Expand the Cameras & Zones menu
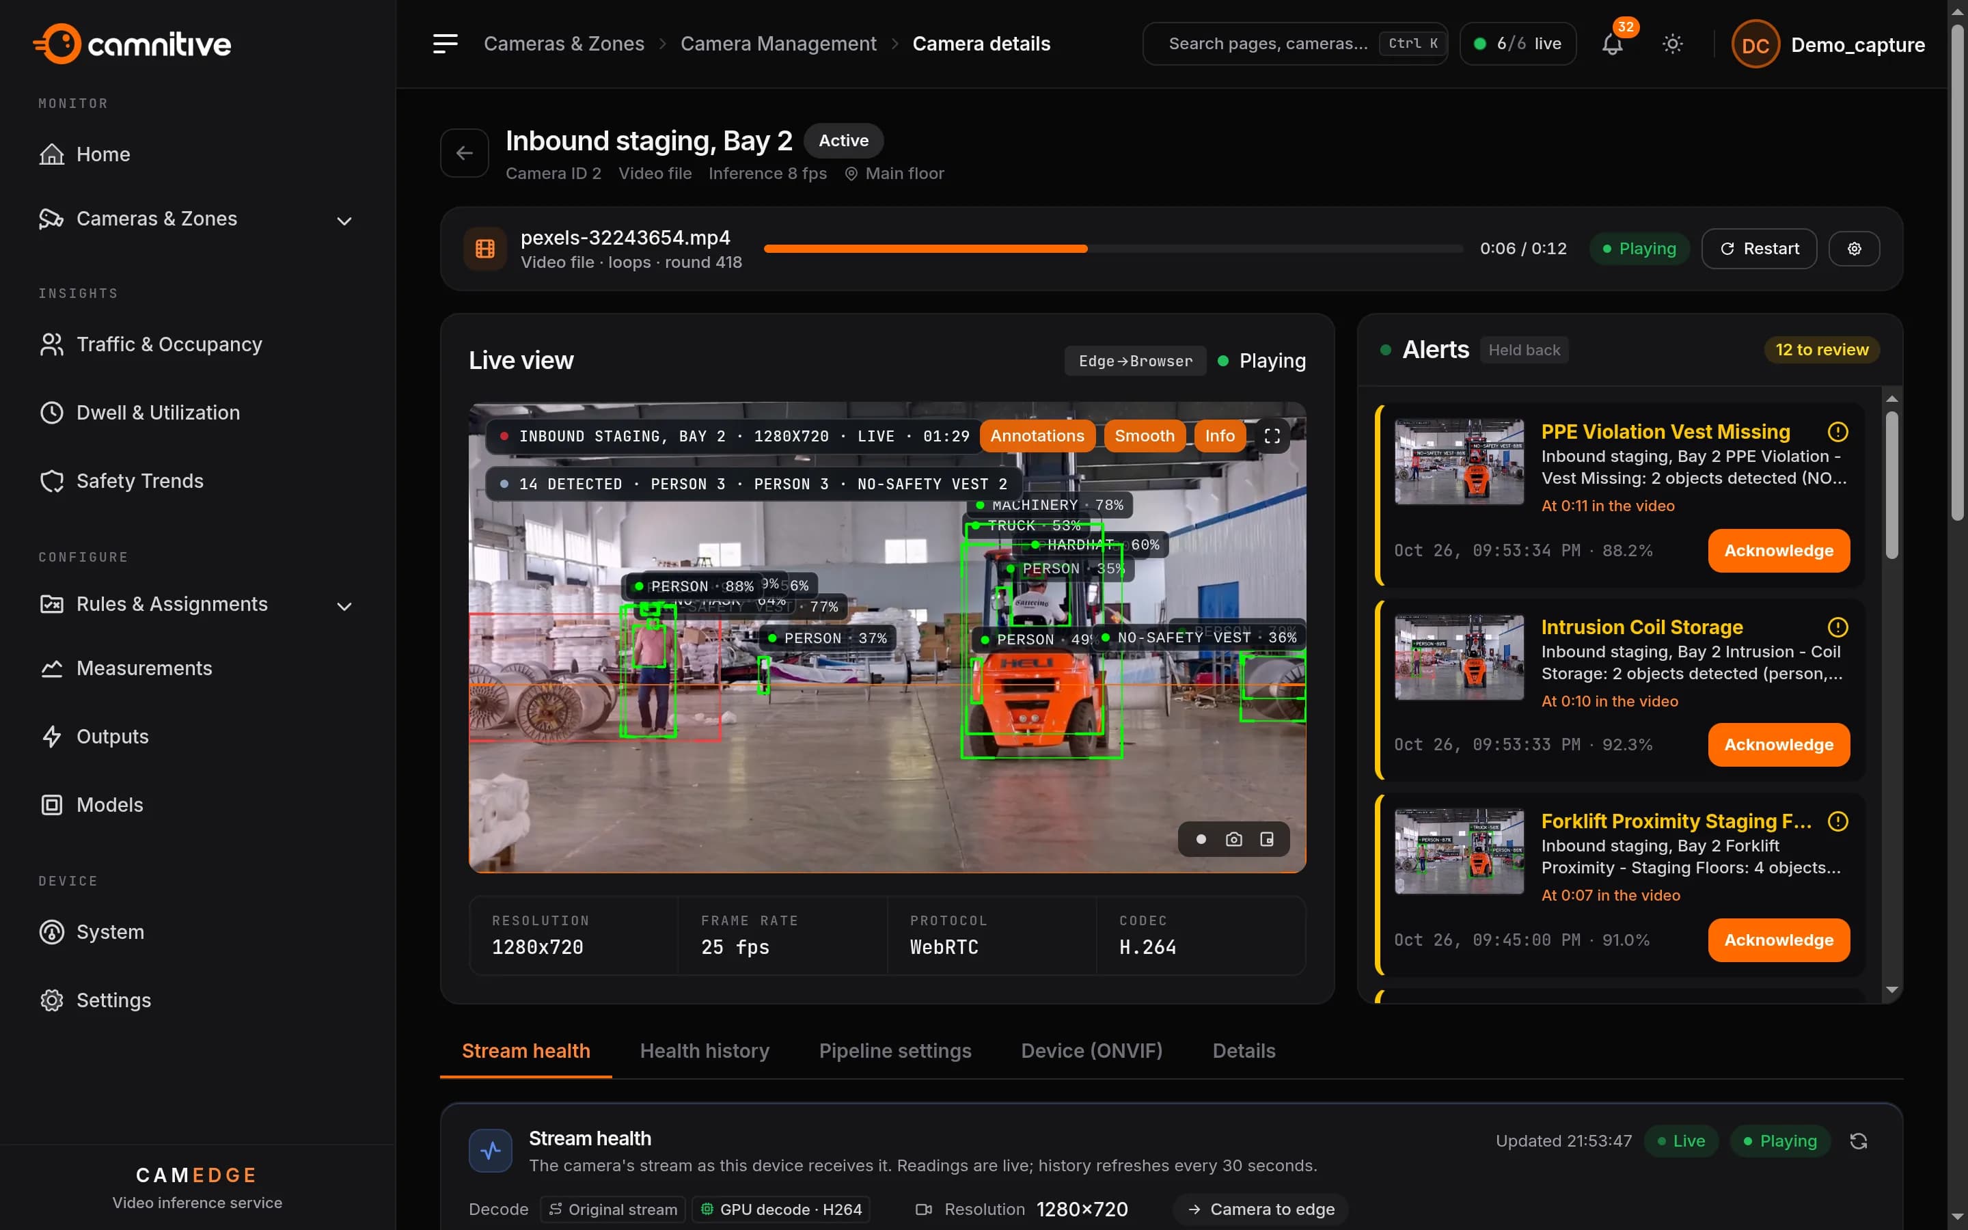 (197, 219)
